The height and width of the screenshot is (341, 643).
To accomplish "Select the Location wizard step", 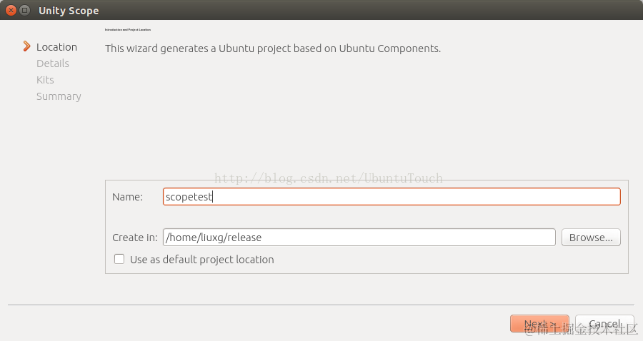I will [x=56, y=47].
